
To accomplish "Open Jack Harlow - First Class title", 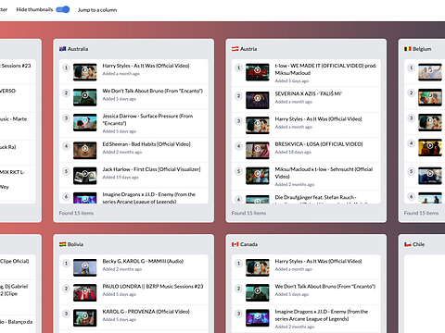I will (151, 169).
